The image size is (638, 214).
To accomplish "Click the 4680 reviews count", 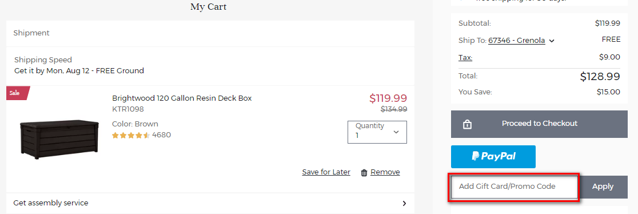I will tap(162, 135).
